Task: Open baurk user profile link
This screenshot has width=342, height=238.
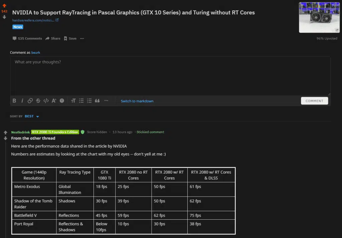Action: [35, 52]
